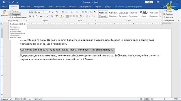Viewport: 181px width, 101px height.
Task: Click bulleted list icon
Action: point(67,12)
